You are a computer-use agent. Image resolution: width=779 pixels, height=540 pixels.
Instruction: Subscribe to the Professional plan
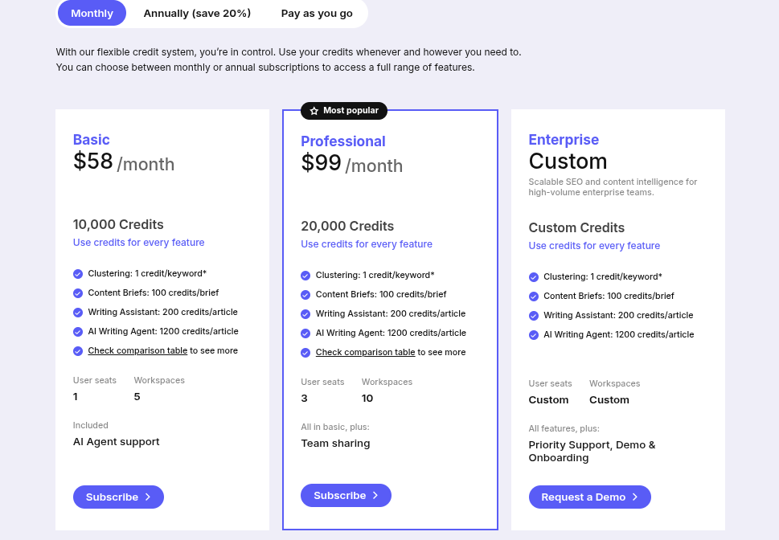click(346, 495)
